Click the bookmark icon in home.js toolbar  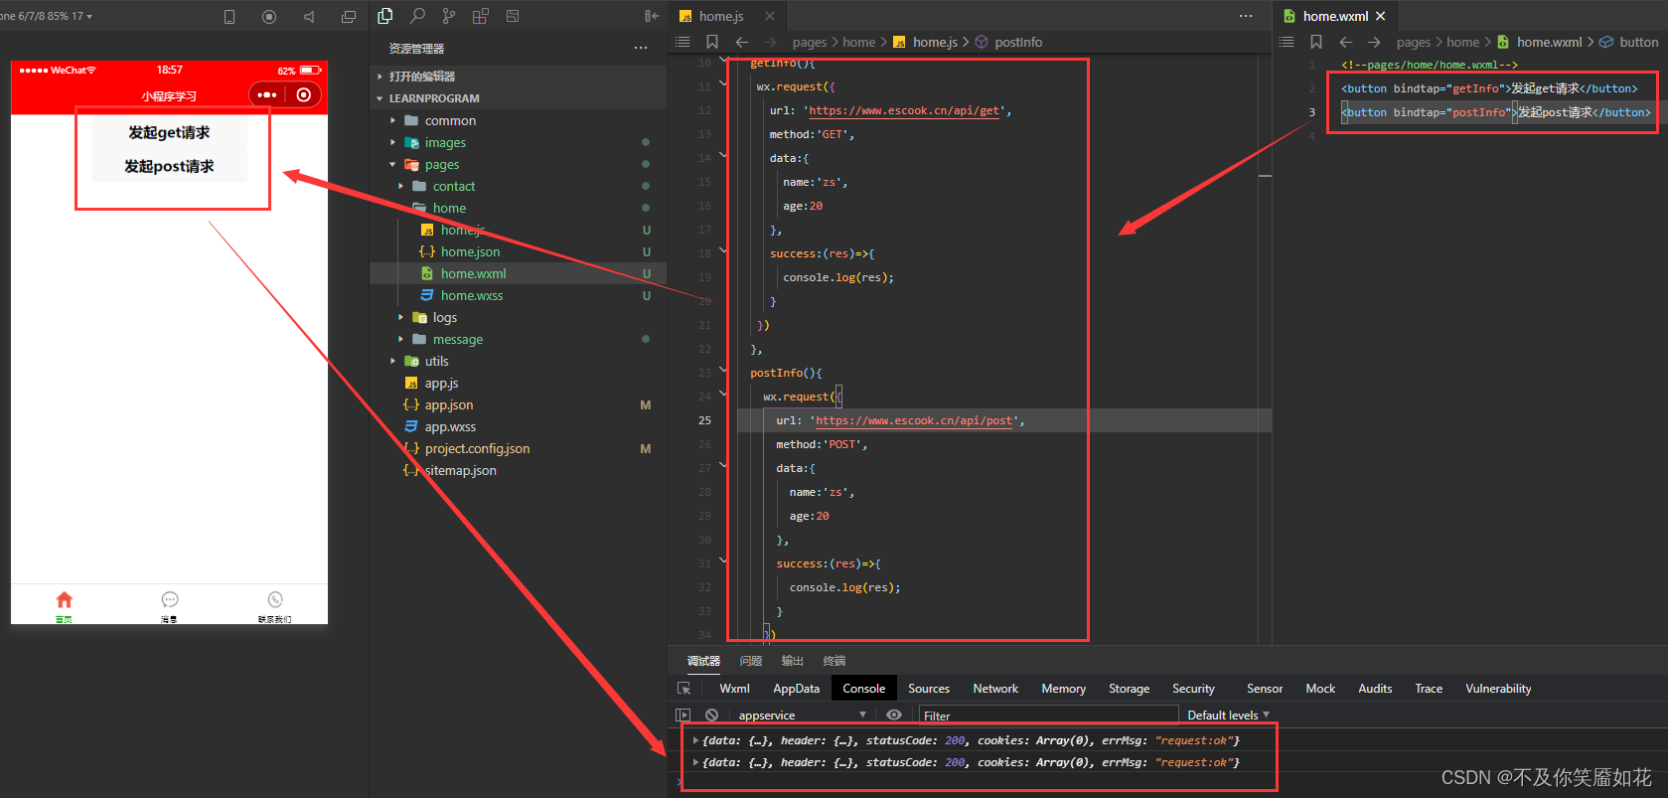click(x=712, y=42)
